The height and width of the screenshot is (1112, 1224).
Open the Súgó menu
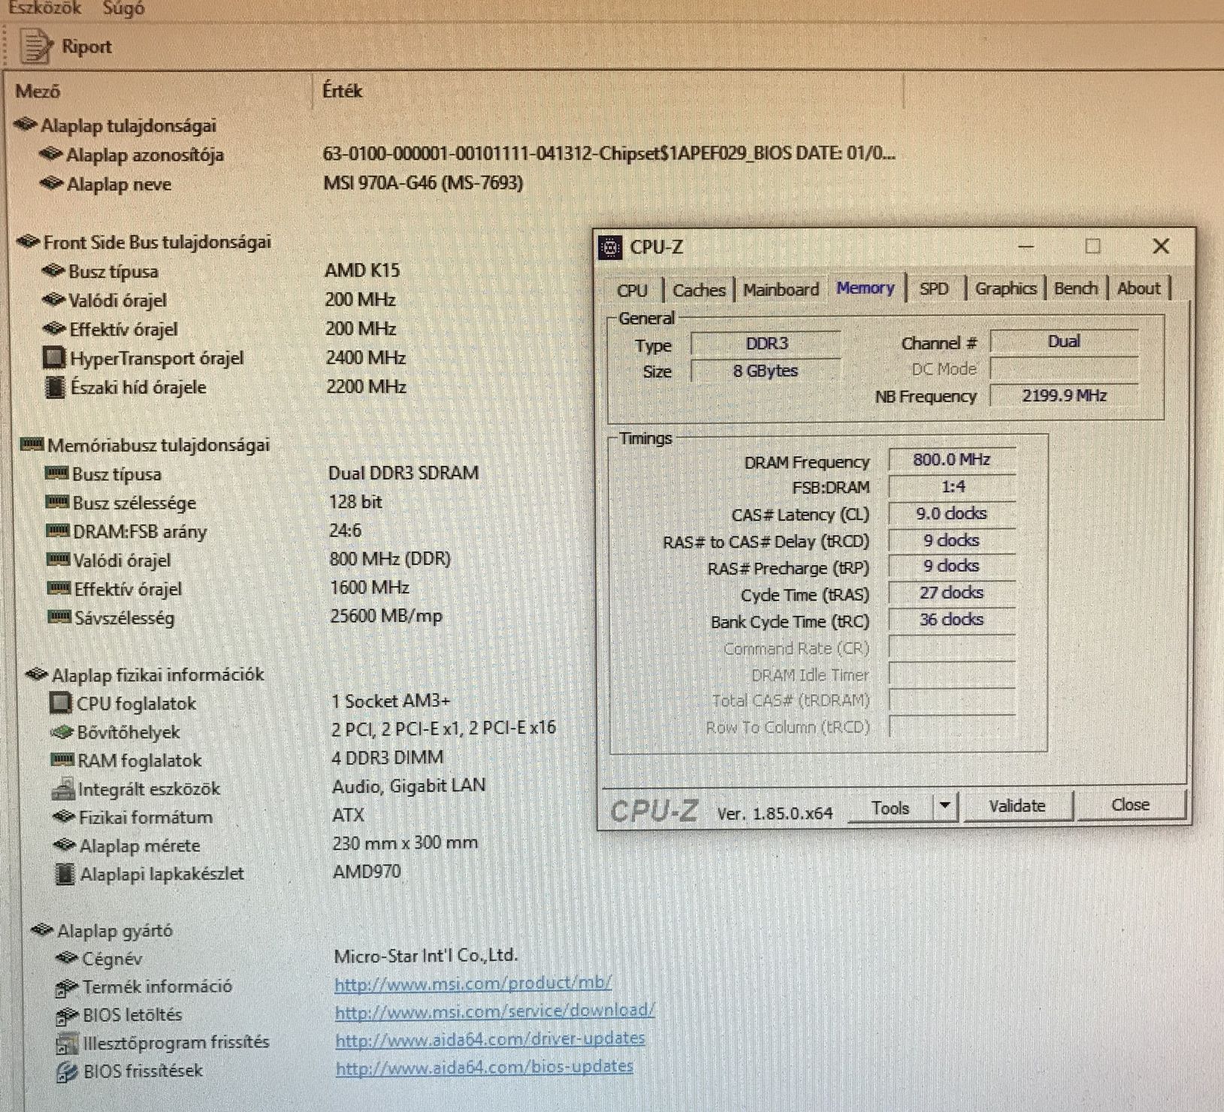[123, 8]
